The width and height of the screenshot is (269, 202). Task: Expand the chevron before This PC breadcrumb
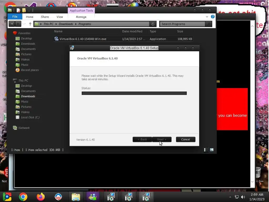tap(41, 24)
